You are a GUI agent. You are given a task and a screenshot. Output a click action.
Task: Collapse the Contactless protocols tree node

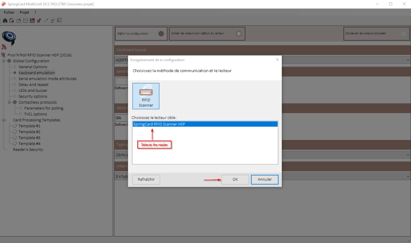(10, 102)
